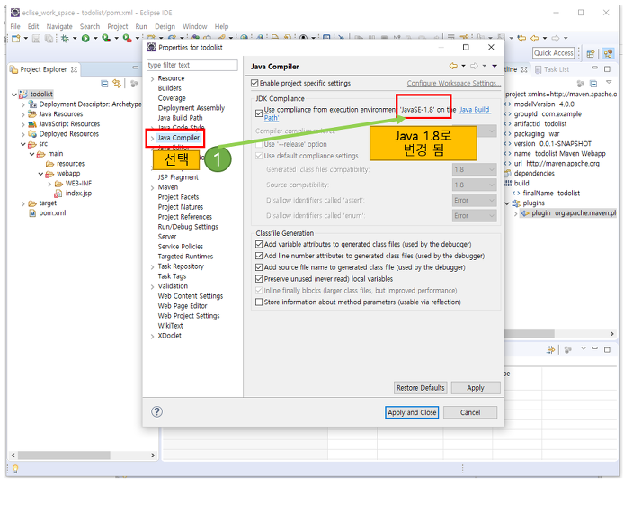Toggle Add source file name checkbox
The image size is (624, 514).
pyautogui.click(x=259, y=267)
